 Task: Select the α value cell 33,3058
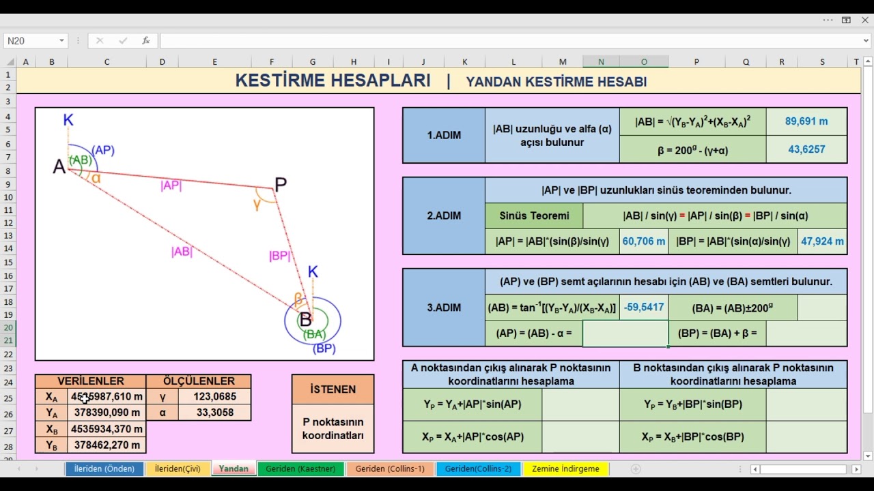[x=214, y=413]
